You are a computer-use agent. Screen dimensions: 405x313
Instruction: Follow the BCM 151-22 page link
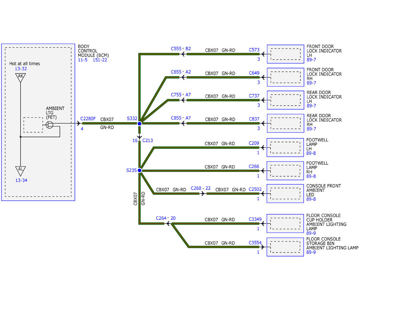click(x=100, y=60)
